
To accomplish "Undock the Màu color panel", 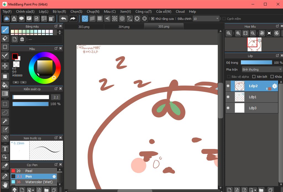I will 56,48.
